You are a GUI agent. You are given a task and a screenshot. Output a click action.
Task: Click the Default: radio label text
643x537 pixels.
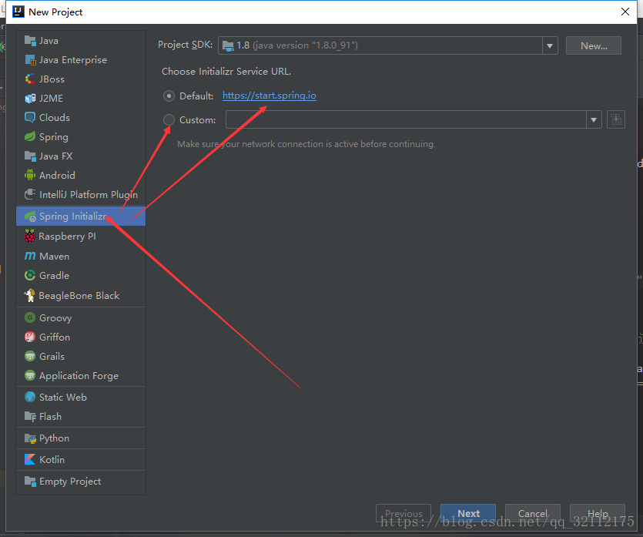pos(196,96)
